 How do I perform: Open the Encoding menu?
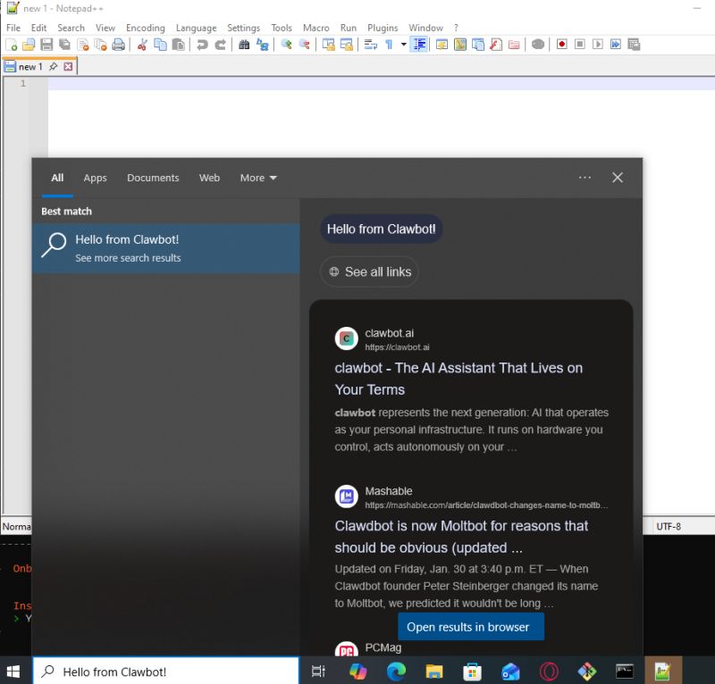coord(145,28)
